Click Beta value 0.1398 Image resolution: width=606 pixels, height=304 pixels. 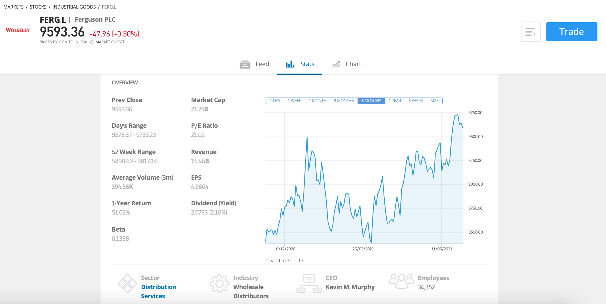(120, 239)
